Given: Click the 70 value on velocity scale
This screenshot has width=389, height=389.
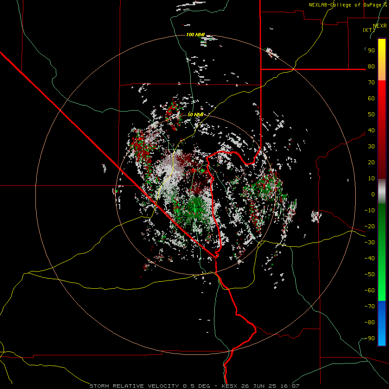Looking at the screenshot, I should click(371, 83).
